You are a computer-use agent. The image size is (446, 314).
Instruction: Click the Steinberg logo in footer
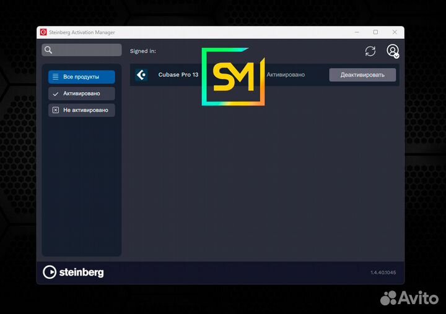(73, 272)
